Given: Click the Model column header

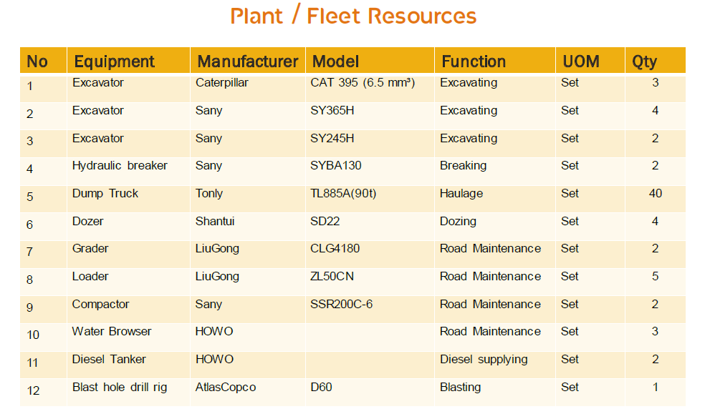Looking at the screenshot, I should 370,61.
